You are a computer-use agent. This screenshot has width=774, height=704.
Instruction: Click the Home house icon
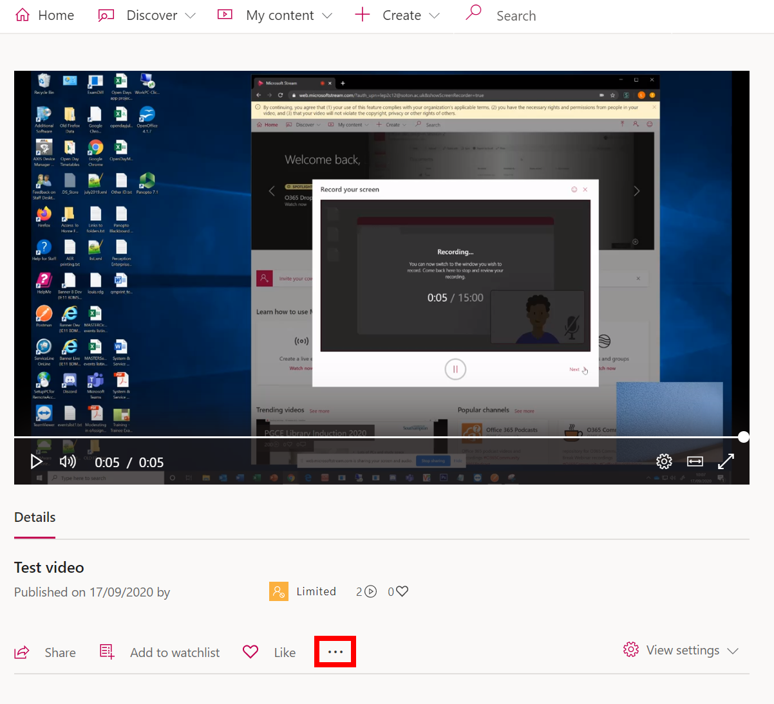(x=23, y=14)
